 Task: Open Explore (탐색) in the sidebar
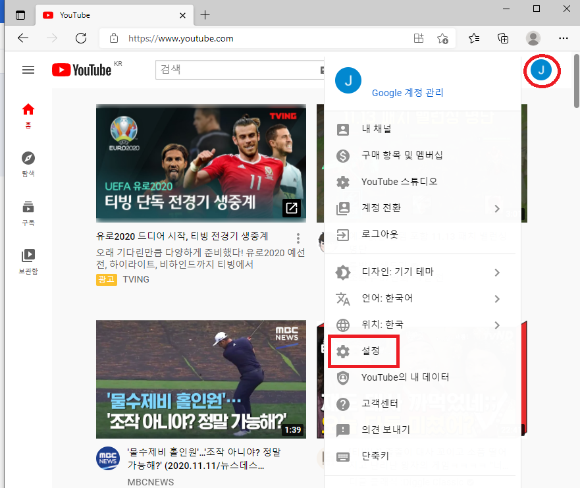(x=28, y=165)
